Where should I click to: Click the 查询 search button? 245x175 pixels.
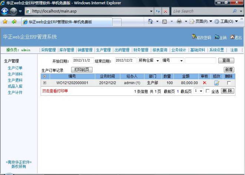click(x=226, y=61)
